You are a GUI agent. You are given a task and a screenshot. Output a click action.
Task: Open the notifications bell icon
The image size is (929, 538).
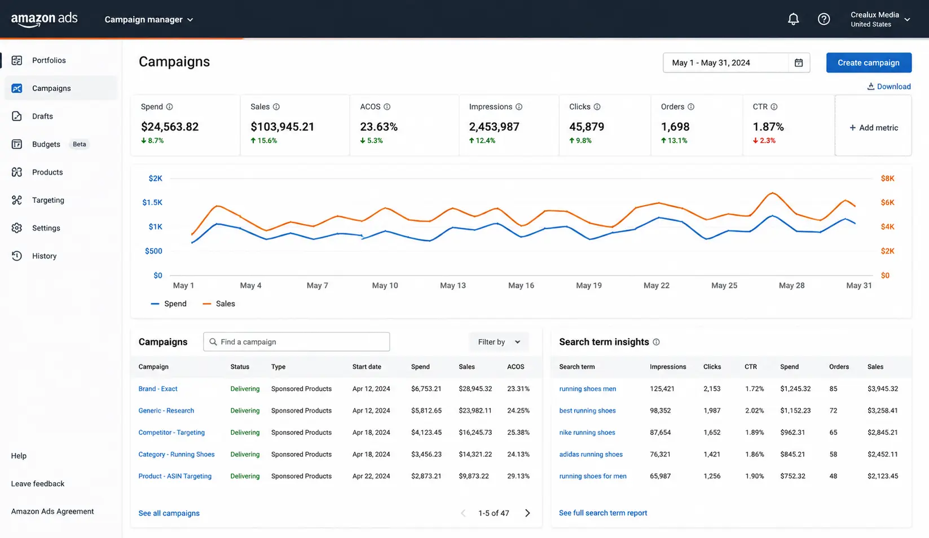793,19
